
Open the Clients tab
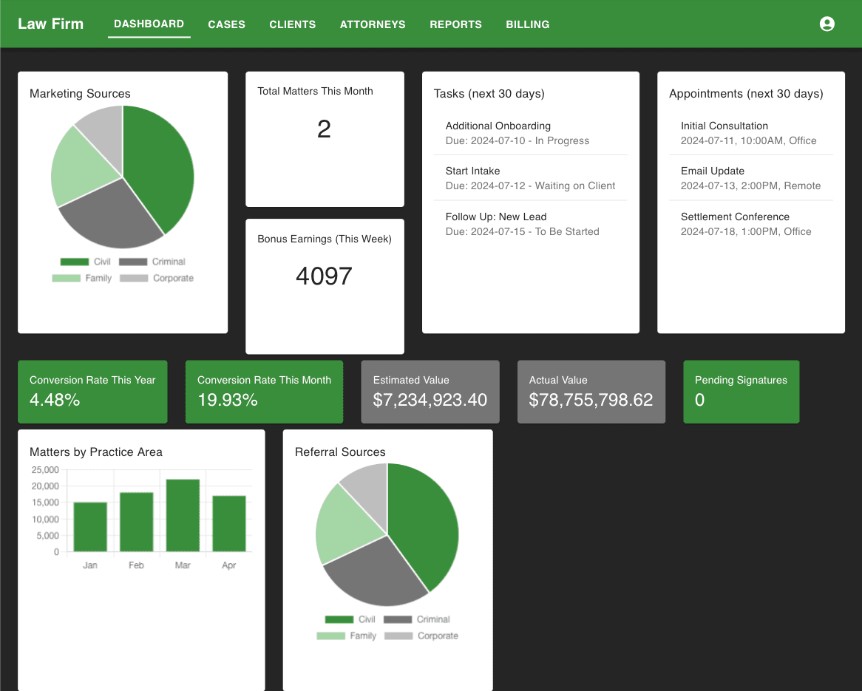pos(292,24)
